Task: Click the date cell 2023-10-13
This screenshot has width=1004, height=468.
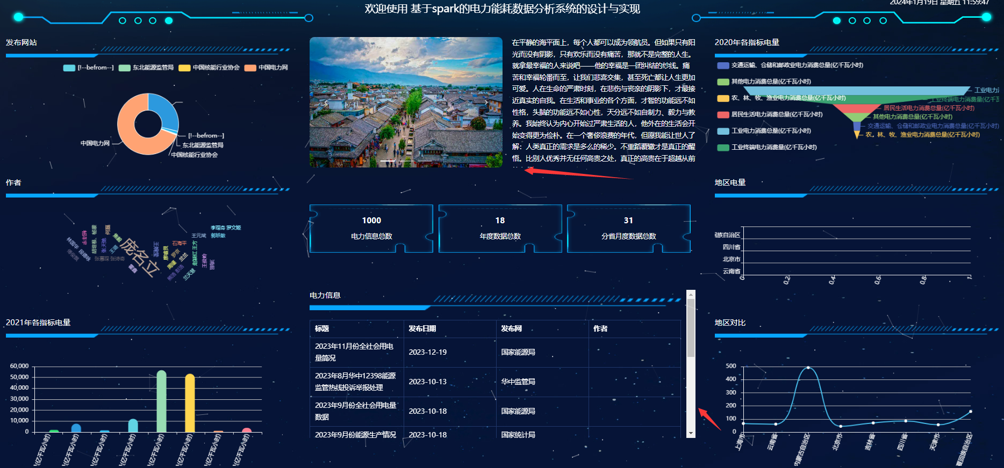Action: [428, 382]
